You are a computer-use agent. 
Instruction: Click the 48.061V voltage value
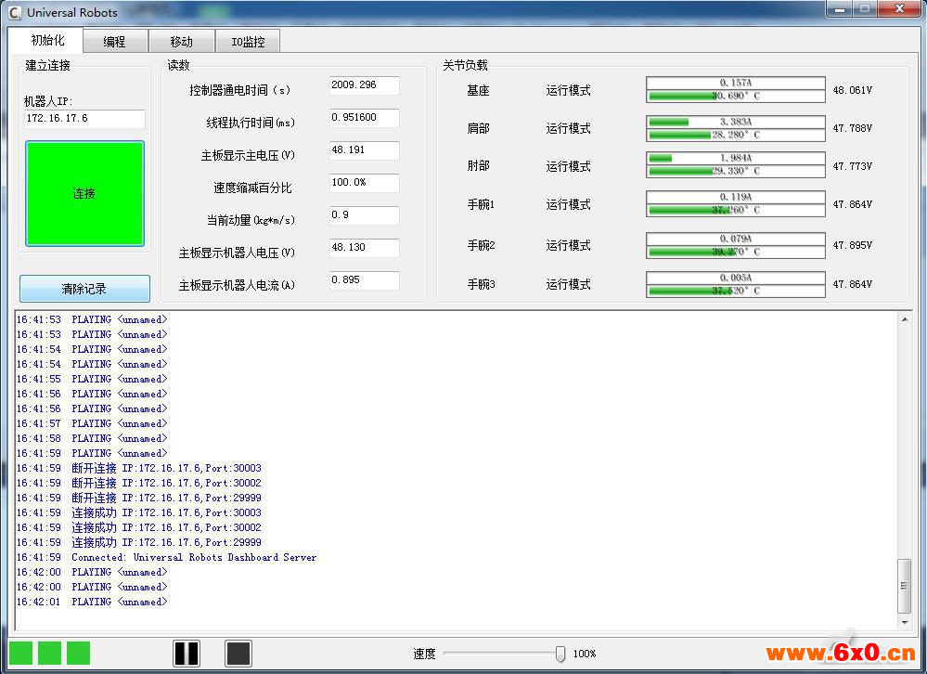coord(852,90)
